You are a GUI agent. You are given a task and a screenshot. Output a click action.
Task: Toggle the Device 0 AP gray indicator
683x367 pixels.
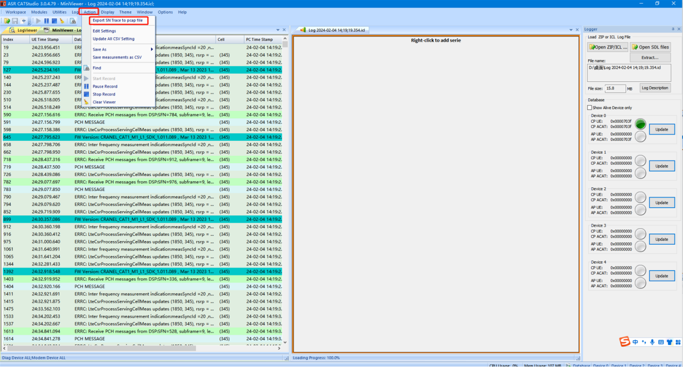640,137
